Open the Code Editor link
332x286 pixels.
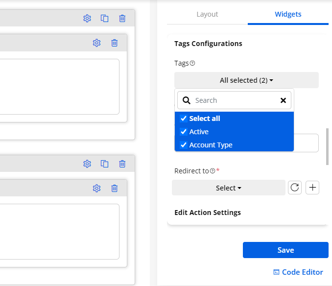tap(298, 272)
